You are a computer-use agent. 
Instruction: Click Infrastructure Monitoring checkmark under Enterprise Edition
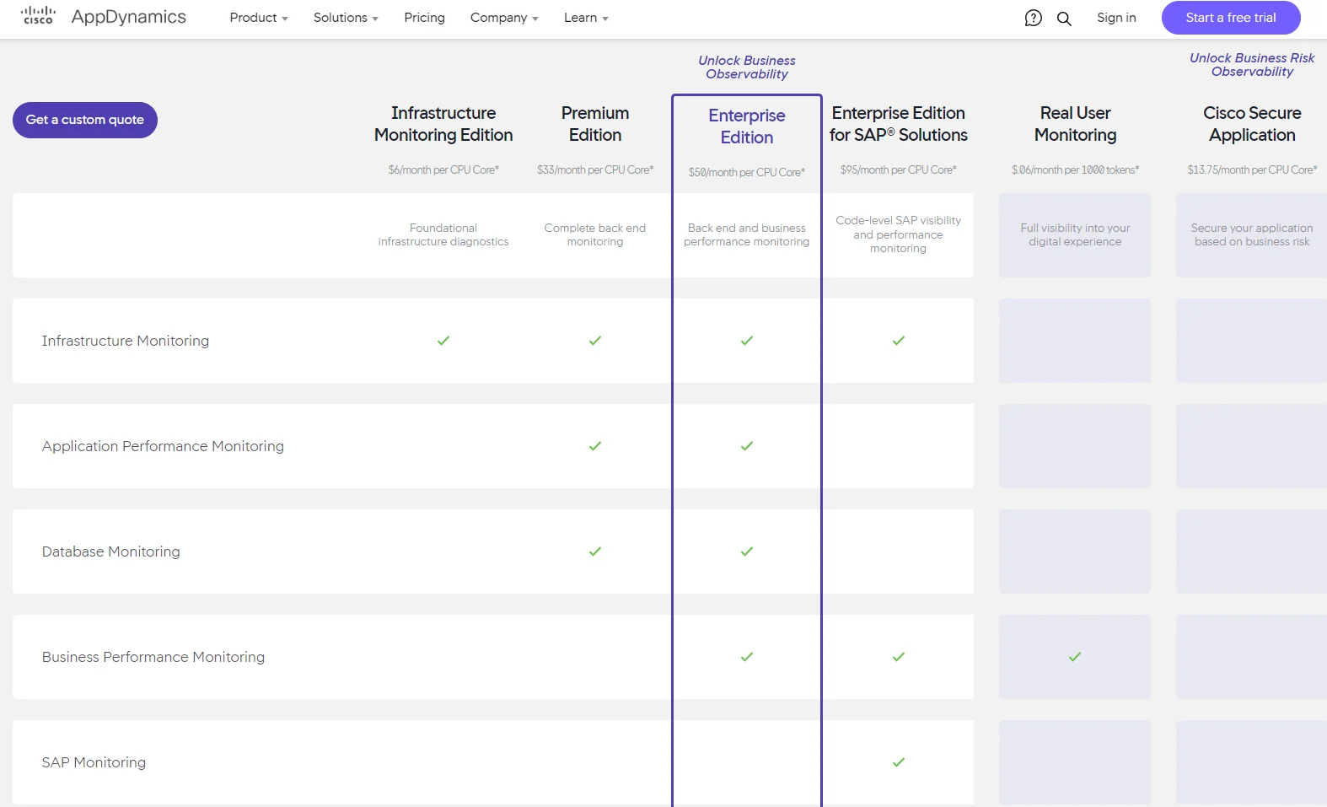747,341
